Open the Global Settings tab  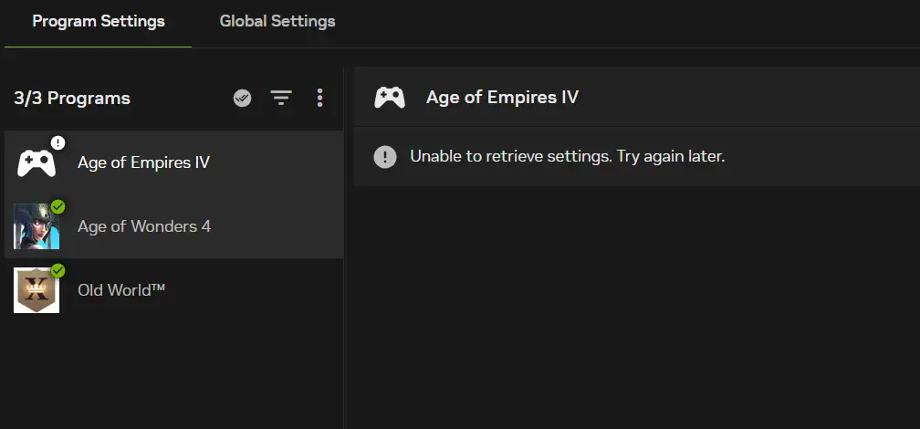[x=277, y=22]
